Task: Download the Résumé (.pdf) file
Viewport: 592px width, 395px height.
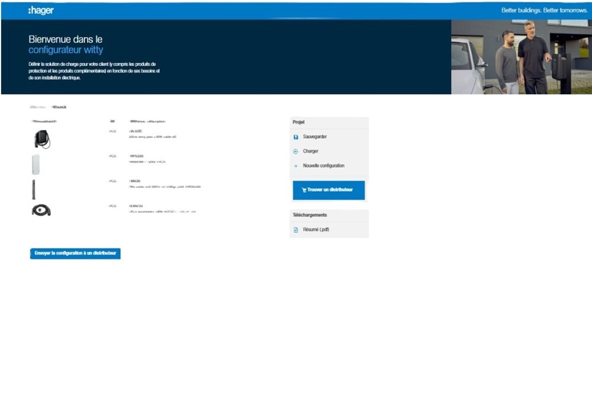Action: click(316, 229)
